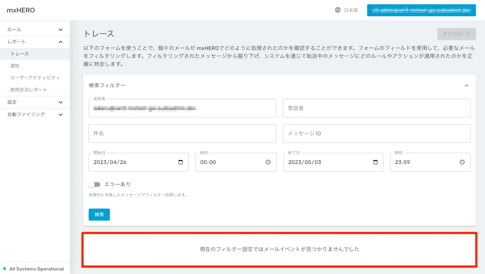Collapse the 検索フィルター panel
This screenshot has height=274, width=485.
466,85
